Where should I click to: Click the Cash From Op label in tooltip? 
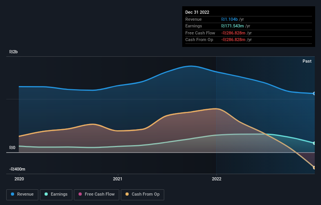tap(199, 40)
